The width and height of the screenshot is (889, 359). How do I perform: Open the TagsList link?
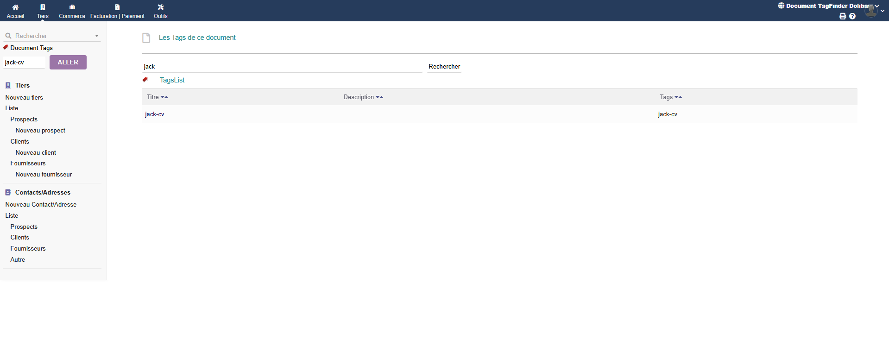click(172, 80)
